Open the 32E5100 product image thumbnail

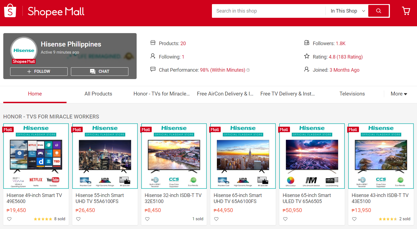174,156
